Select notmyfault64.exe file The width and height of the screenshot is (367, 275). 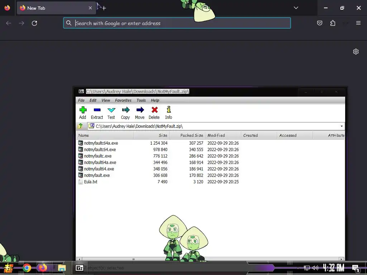click(x=99, y=169)
